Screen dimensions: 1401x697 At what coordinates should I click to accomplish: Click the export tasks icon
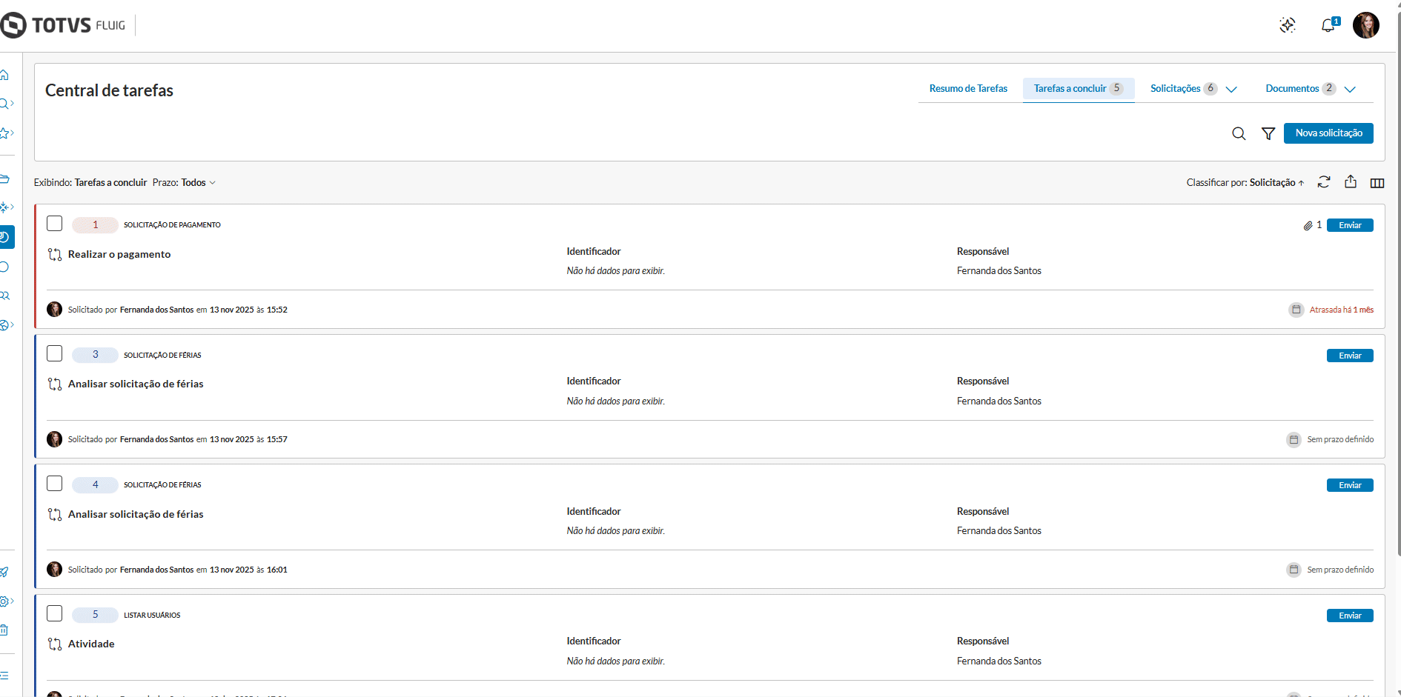[1351, 182]
